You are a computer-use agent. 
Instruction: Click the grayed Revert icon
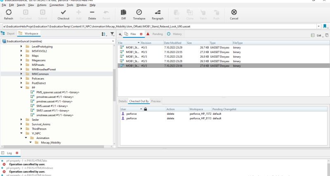click(x=106, y=12)
